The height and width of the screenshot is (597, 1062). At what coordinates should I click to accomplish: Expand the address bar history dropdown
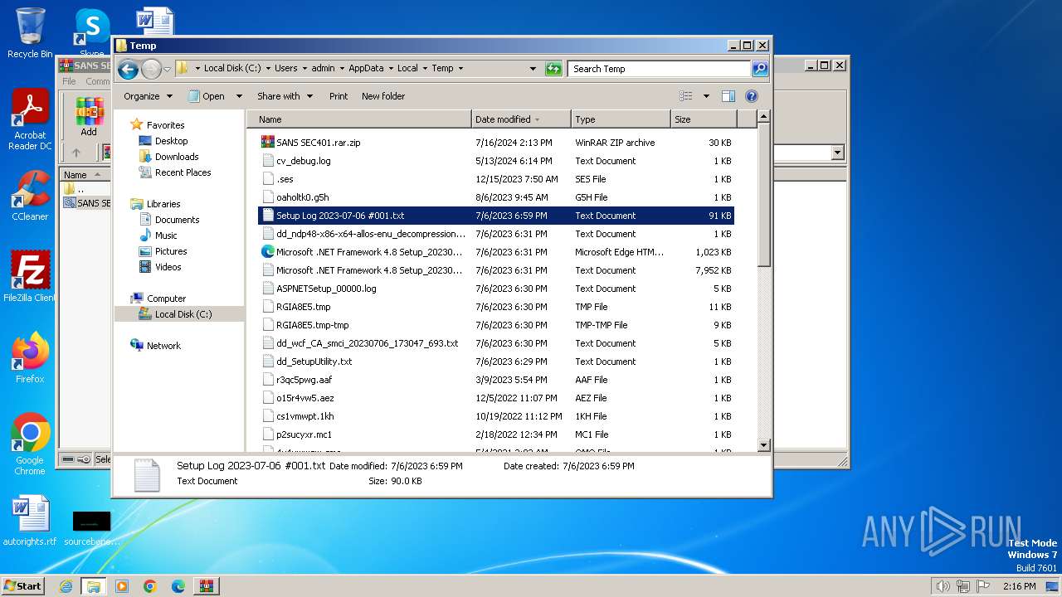(533, 69)
